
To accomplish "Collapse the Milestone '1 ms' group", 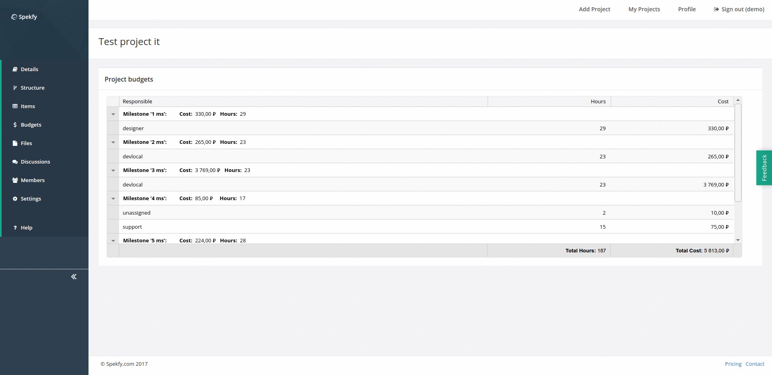I will (113, 114).
